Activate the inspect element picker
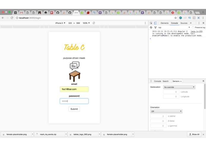 [151, 23]
